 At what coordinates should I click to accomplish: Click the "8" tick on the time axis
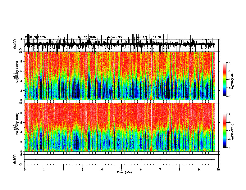point(180,170)
